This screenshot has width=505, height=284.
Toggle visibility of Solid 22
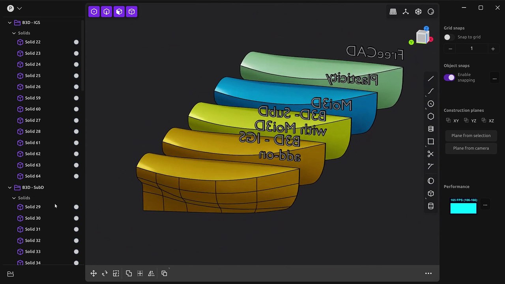coord(76,42)
